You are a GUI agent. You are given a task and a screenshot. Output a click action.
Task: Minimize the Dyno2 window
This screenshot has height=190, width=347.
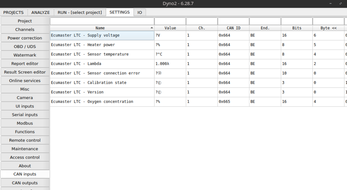[330, 3]
